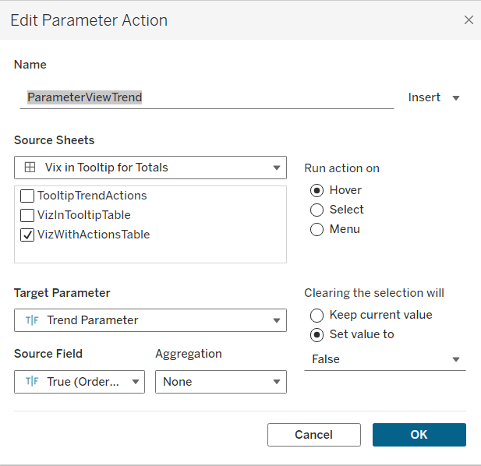Screen dimensions: 481x466
Task: Open the Target Parameter dropdown
Action: [276, 320]
